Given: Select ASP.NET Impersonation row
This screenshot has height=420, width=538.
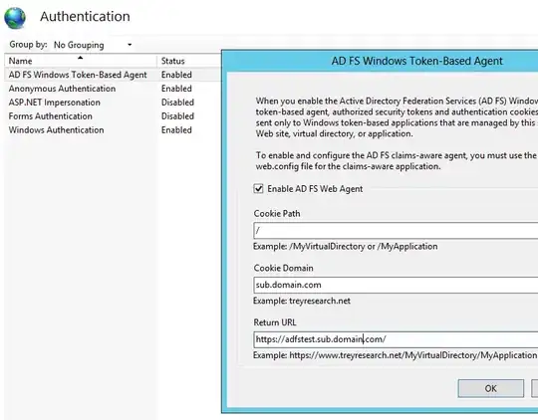Looking at the screenshot, I should 114,103.
